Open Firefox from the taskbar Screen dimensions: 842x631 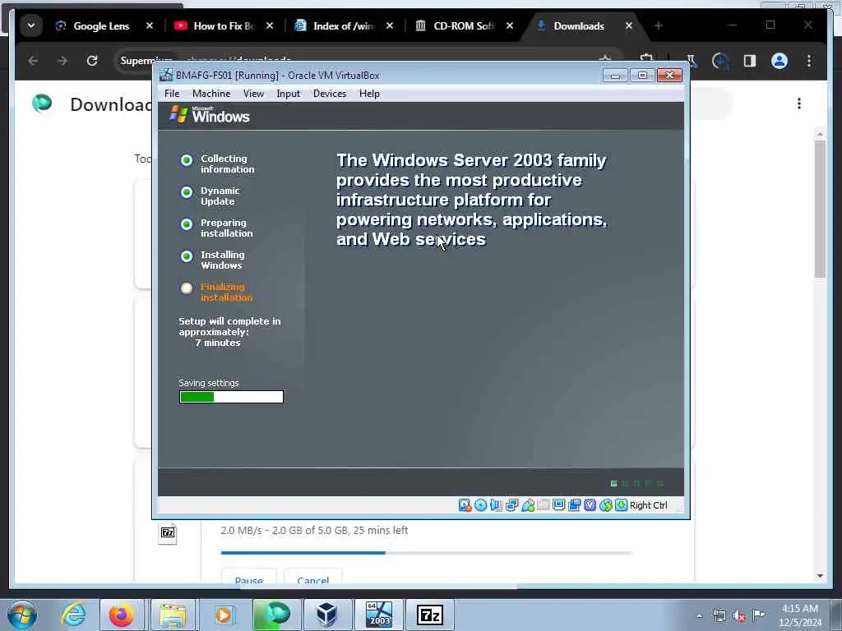(122, 615)
